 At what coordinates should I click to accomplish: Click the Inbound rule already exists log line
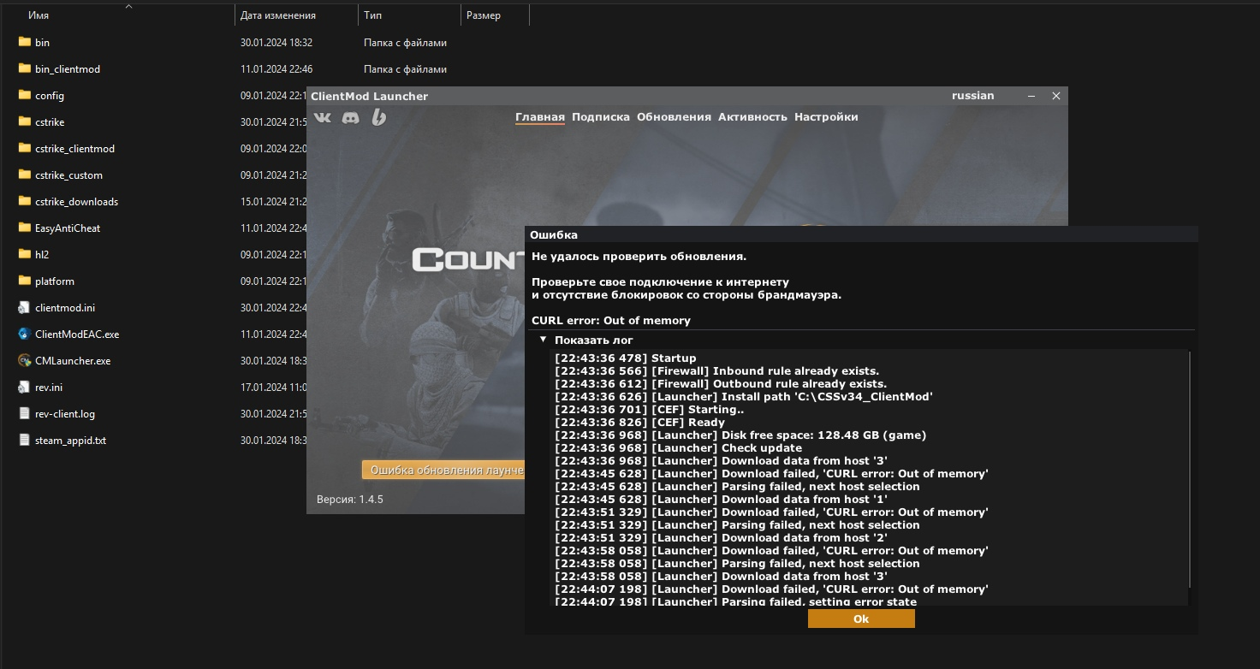coord(717,371)
